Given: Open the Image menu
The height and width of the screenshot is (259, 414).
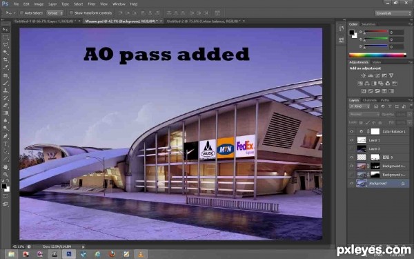Looking at the screenshot, I should tap(39, 4).
